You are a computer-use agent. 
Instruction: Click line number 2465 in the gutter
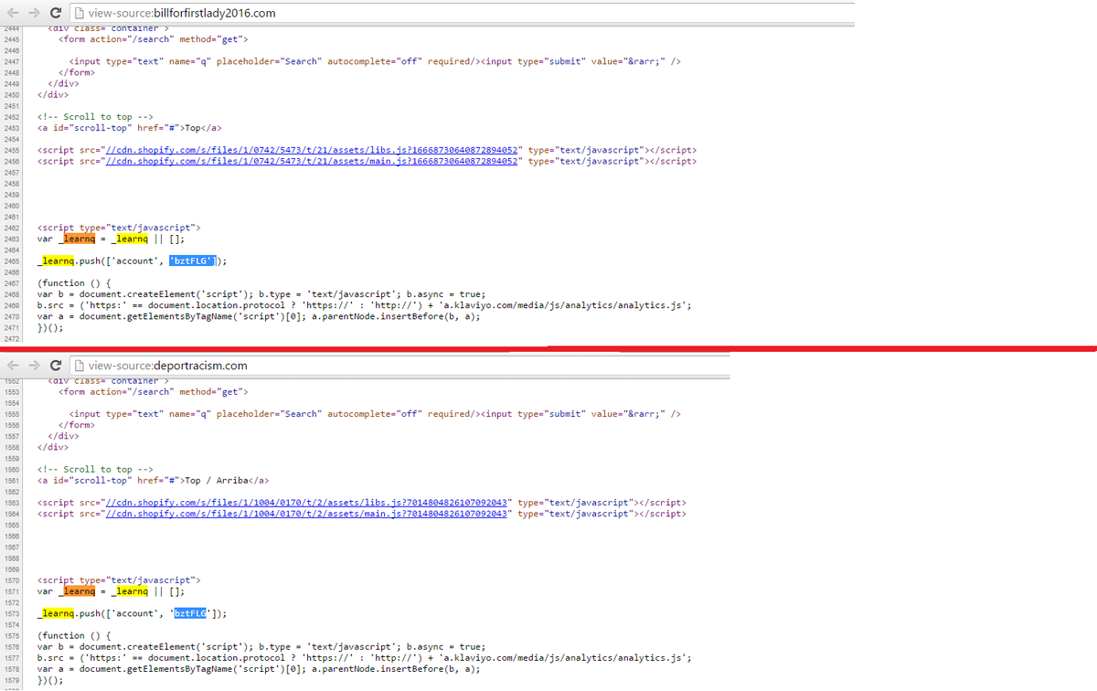(x=12, y=261)
